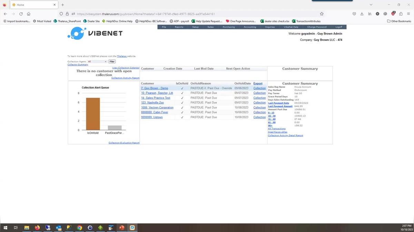414x232 pixels.
Task: Open the Accounting menu
Action: pyautogui.click(x=250, y=27)
